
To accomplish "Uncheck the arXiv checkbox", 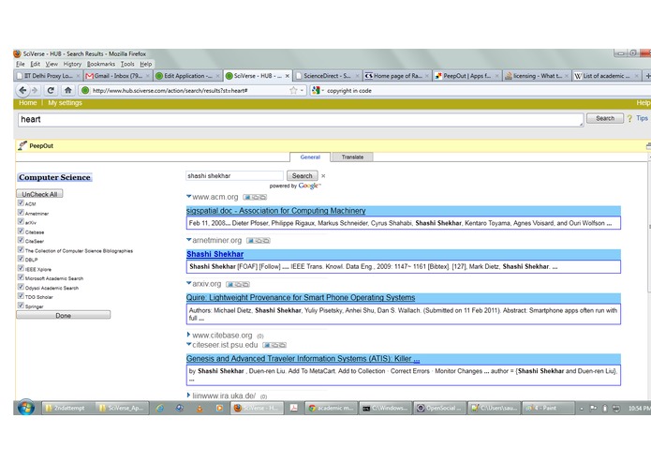I will pos(21,222).
